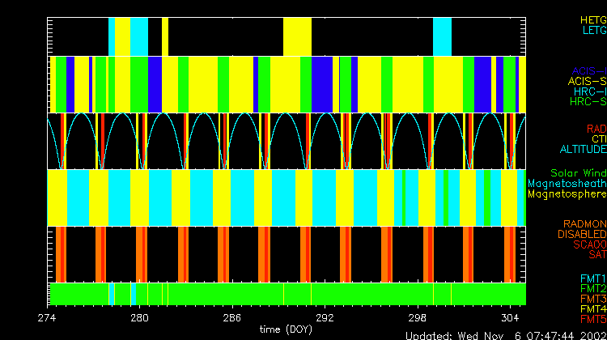Click the ALTITUDE legend label
The image size is (607, 340).
[x=583, y=150]
